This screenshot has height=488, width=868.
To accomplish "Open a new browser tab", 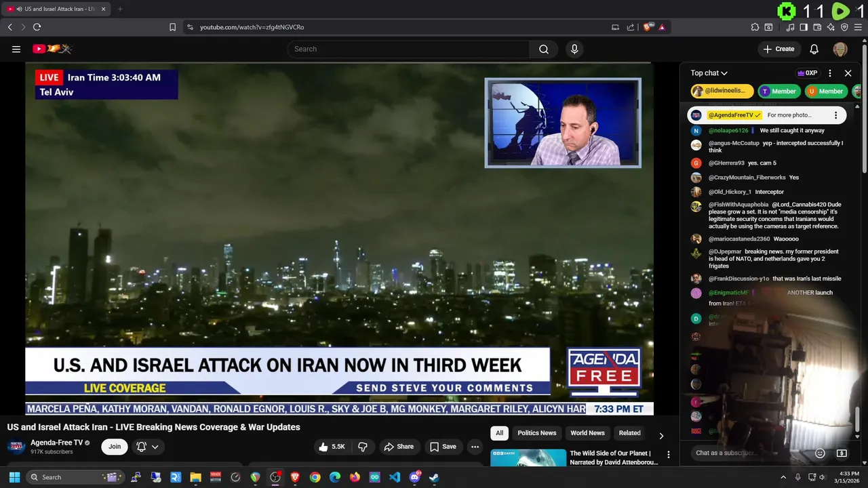I will tap(120, 9).
